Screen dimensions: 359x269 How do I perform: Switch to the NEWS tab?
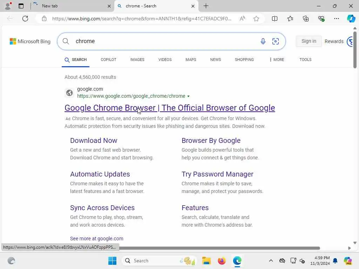point(216,60)
